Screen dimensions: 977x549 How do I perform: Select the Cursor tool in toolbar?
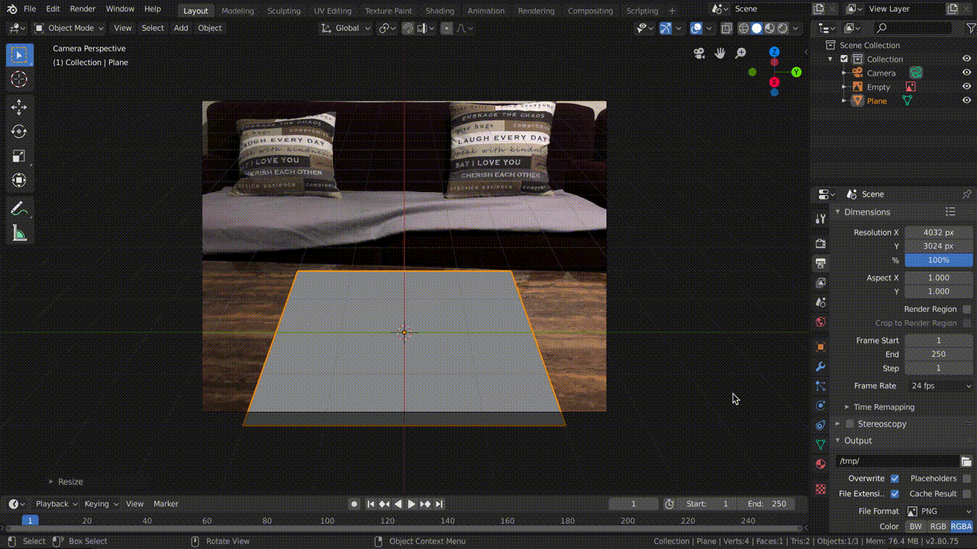coord(19,79)
